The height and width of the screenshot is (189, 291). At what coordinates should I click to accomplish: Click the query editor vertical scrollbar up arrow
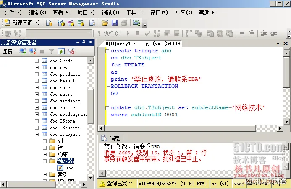click(x=286, y=54)
